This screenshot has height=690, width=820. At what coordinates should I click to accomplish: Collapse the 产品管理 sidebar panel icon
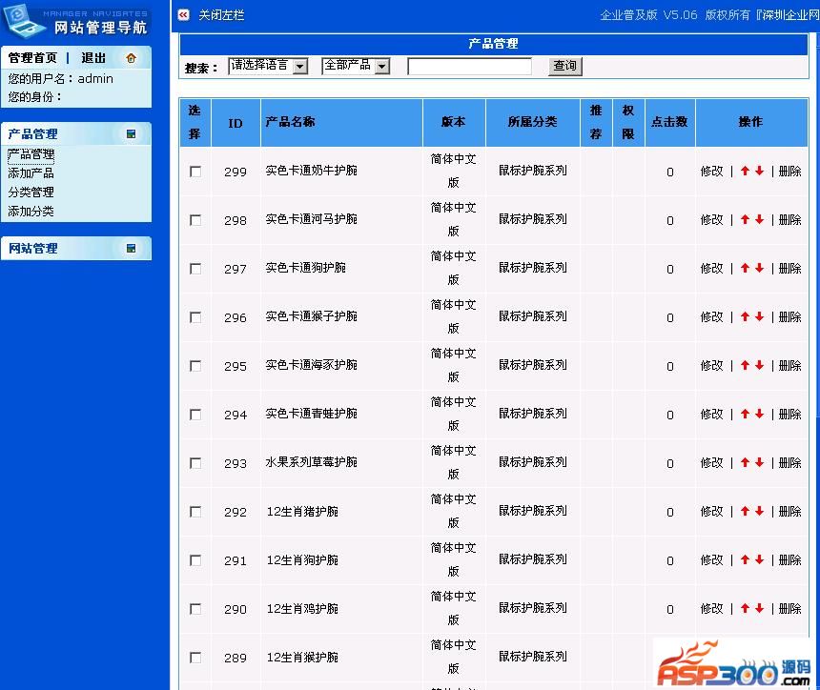[131, 133]
